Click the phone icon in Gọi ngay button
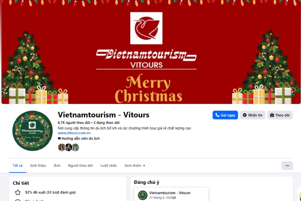Image resolution: width=301 pixels, height=201 pixels. tap(217, 115)
